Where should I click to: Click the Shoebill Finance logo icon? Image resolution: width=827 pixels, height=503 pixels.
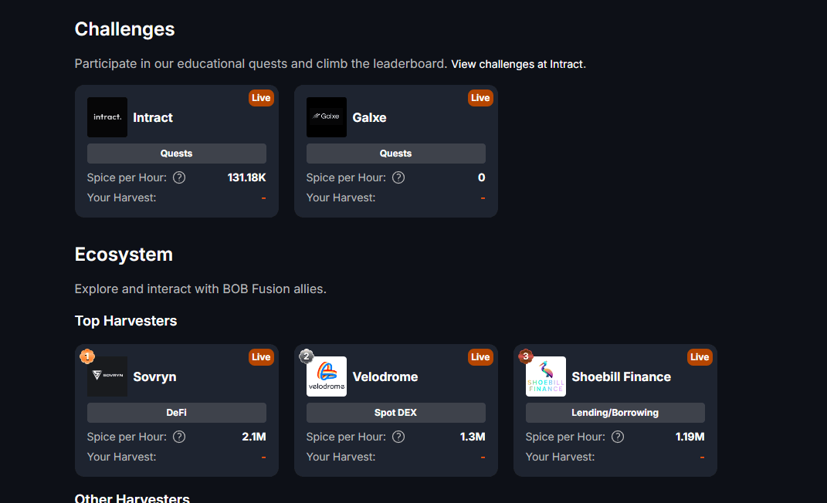546,376
